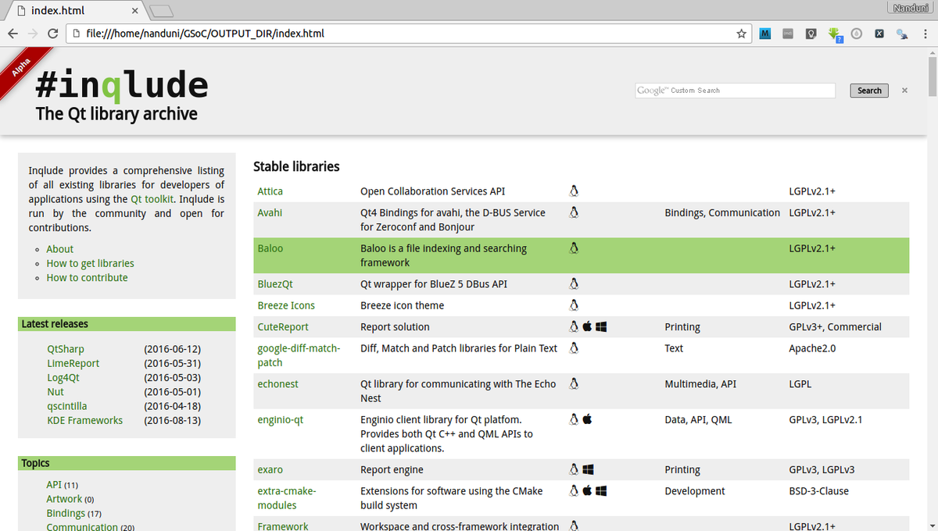
Task: Click the Apple icon in CuteReport row
Action: (x=587, y=327)
